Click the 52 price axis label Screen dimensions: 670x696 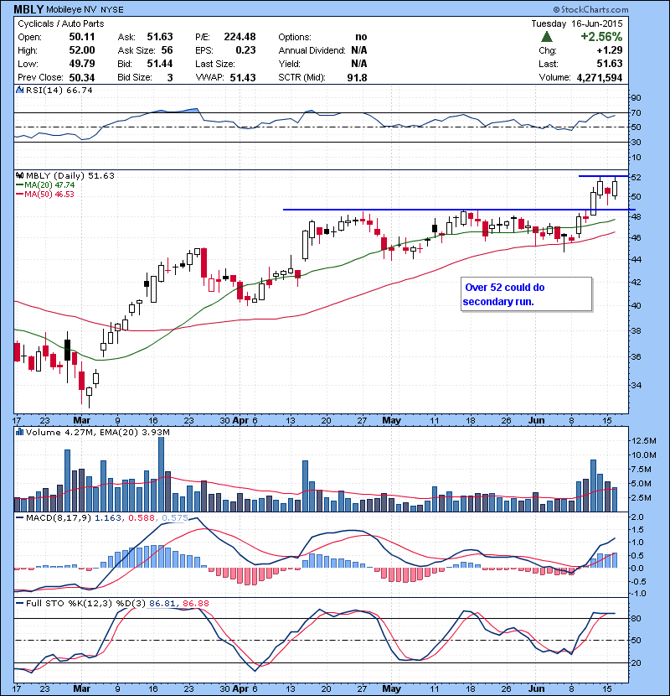pos(636,177)
